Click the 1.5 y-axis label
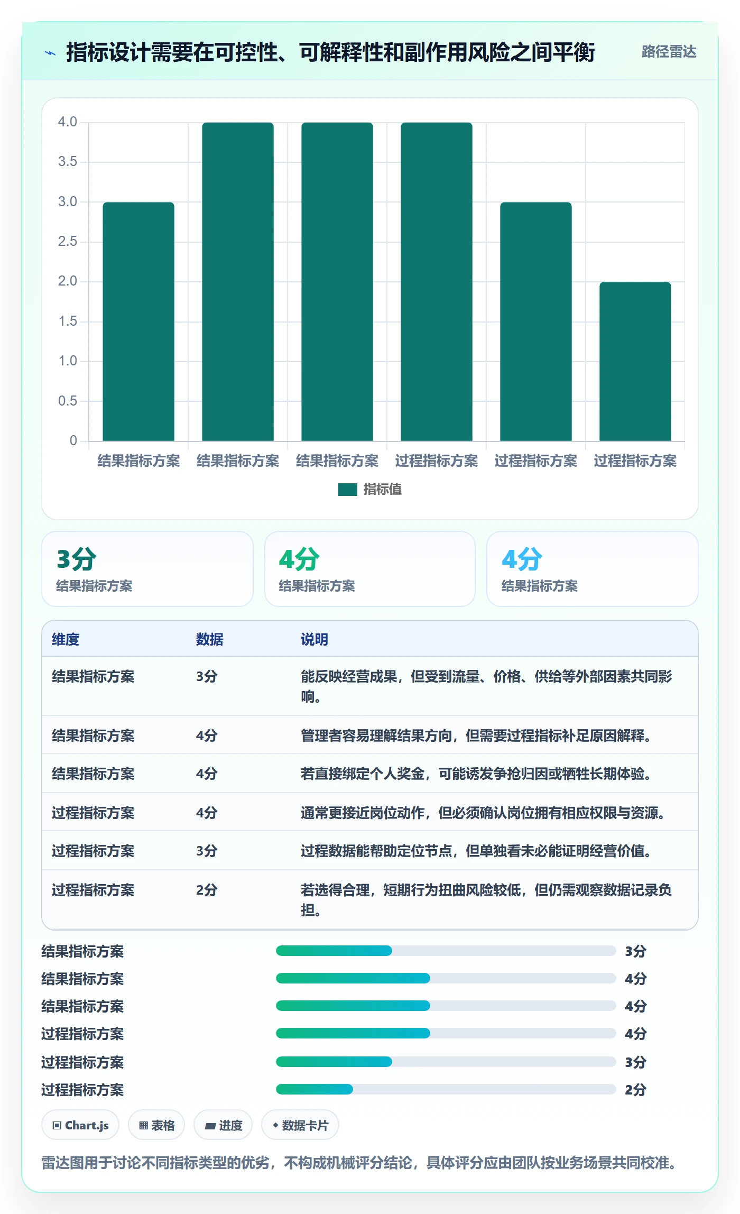The height and width of the screenshot is (1214, 740). click(68, 321)
